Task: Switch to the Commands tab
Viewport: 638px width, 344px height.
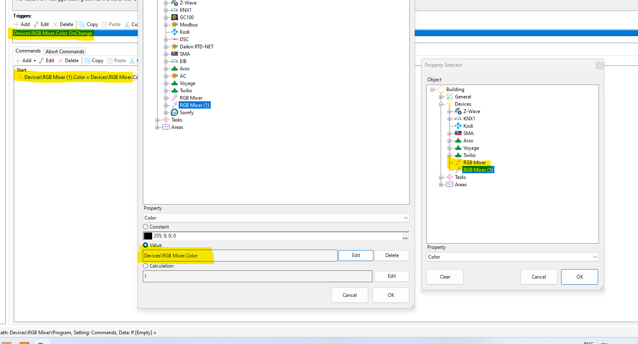Action: pyautogui.click(x=28, y=51)
